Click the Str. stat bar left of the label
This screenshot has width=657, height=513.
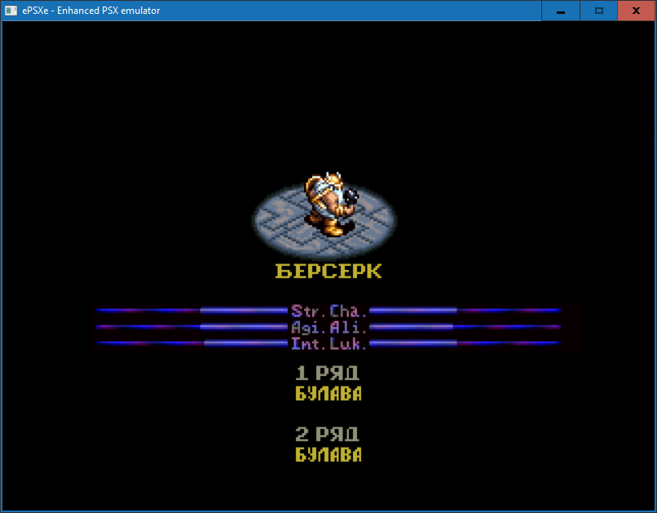click(x=192, y=311)
